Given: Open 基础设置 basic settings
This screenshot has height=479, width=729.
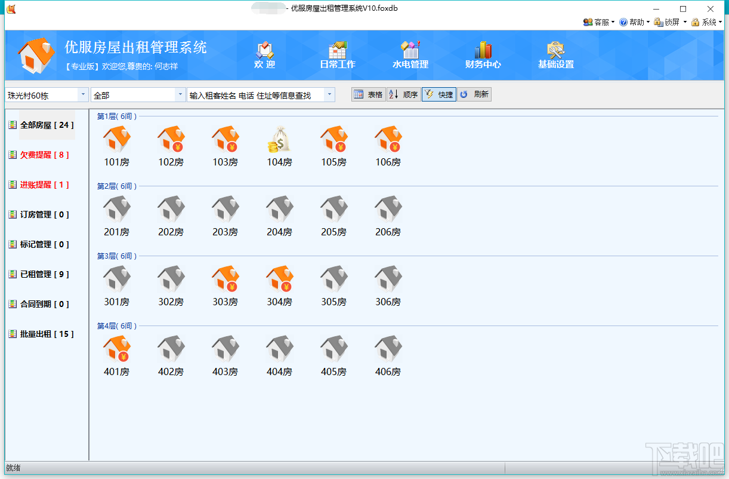Looking at the screenshot, I should point(556,55).
